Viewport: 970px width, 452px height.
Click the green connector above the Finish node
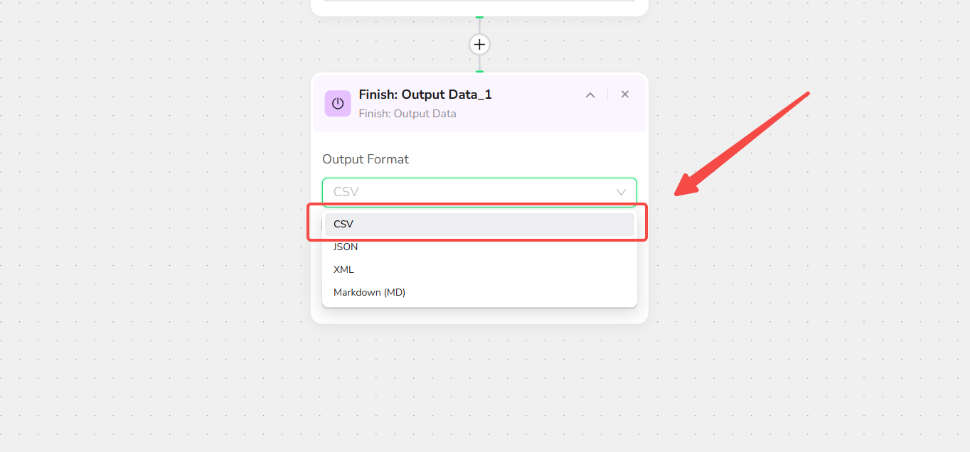coord(479,71)
